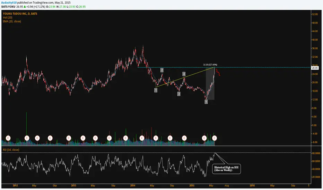Click the +3.94 (+17.12%) change value
Viewport: 323px width, 190px height.
36,7
